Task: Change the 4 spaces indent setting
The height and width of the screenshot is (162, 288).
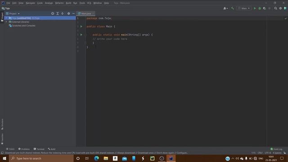Action: point(277,153)
